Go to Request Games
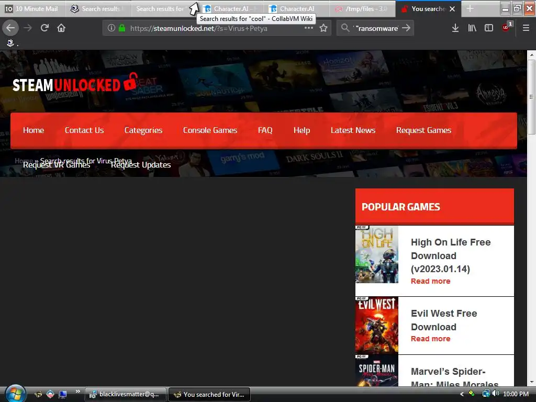Screen dimensions: 536x402 tap(423, 130)
